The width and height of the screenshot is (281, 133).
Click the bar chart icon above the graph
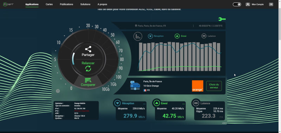point(138,36)
